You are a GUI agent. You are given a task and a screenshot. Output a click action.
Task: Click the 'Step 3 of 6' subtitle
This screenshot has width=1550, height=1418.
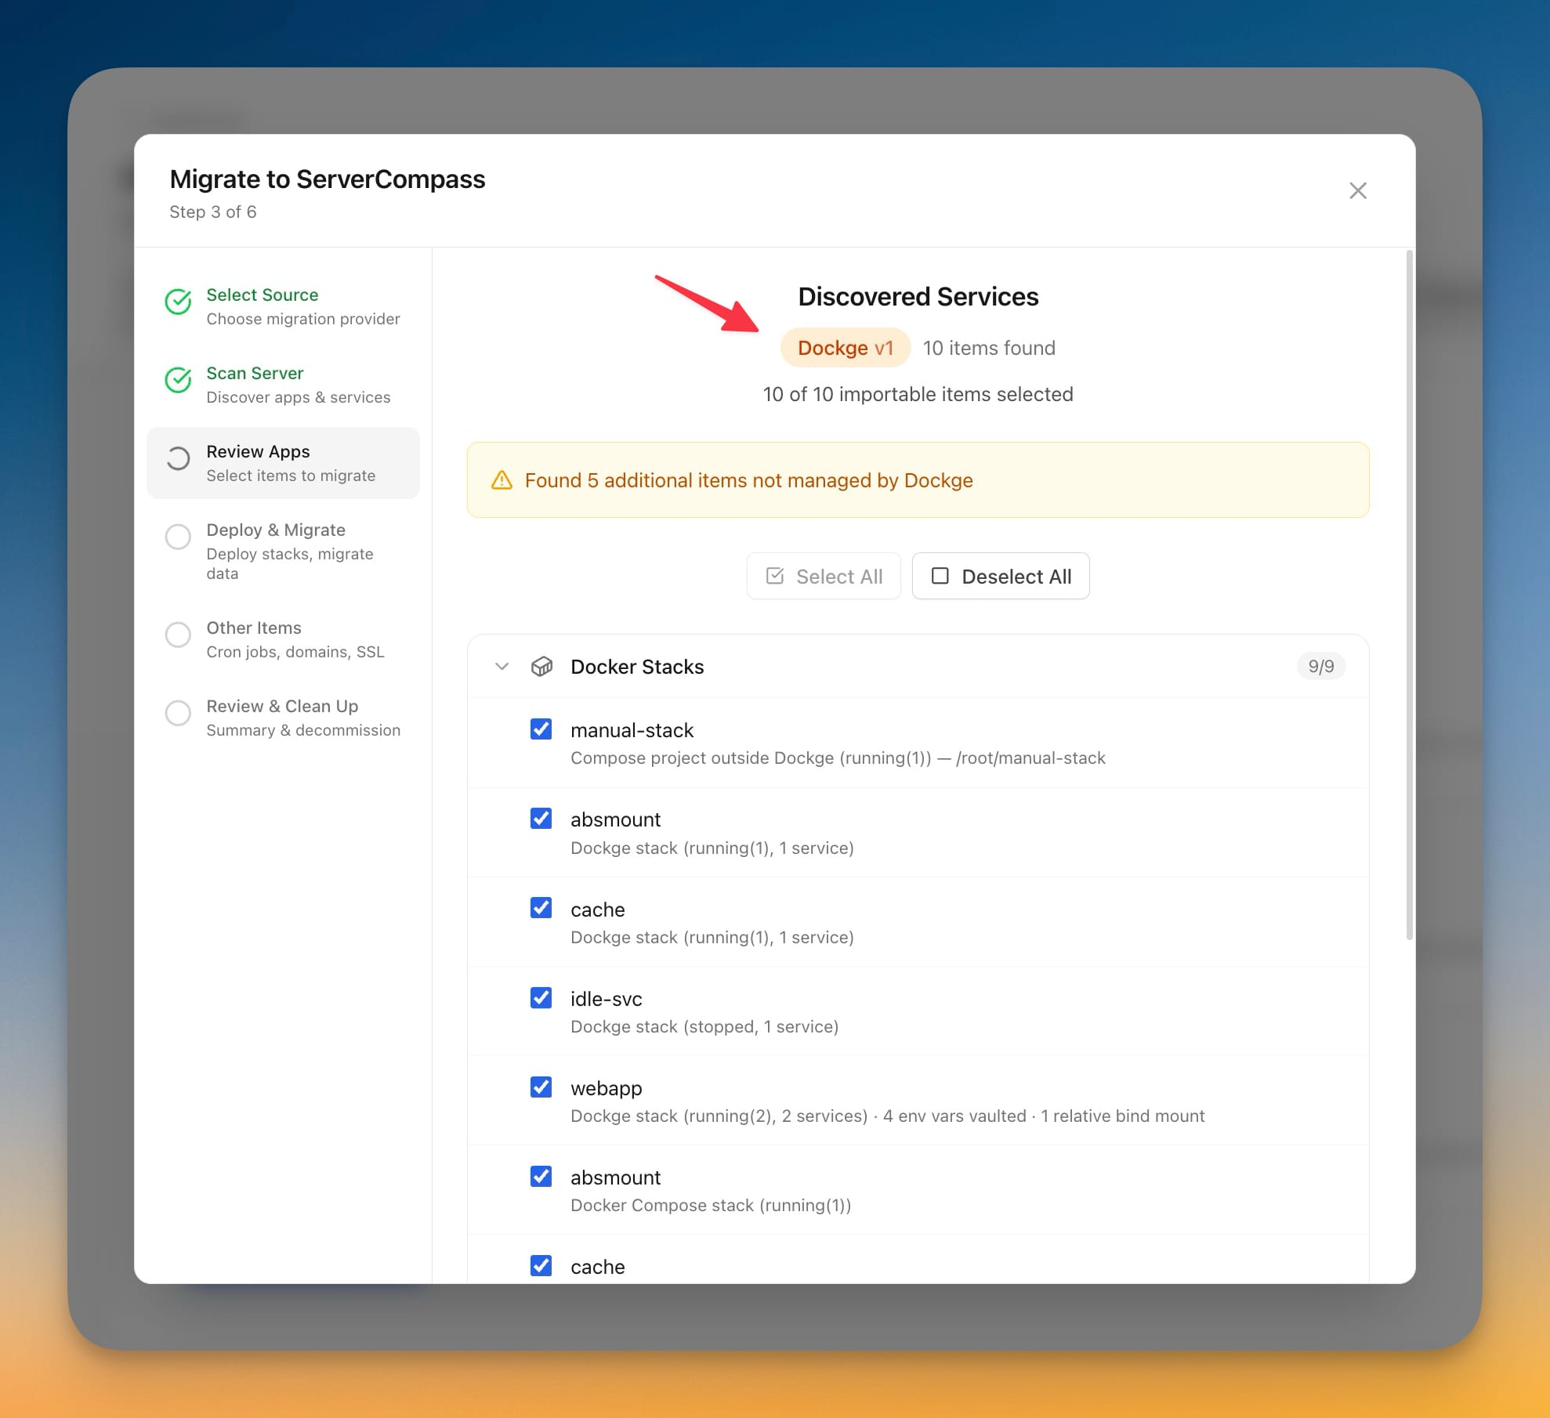coord(213,212)
